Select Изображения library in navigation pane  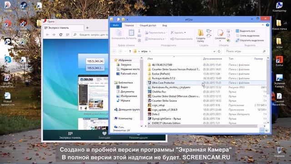126,96
